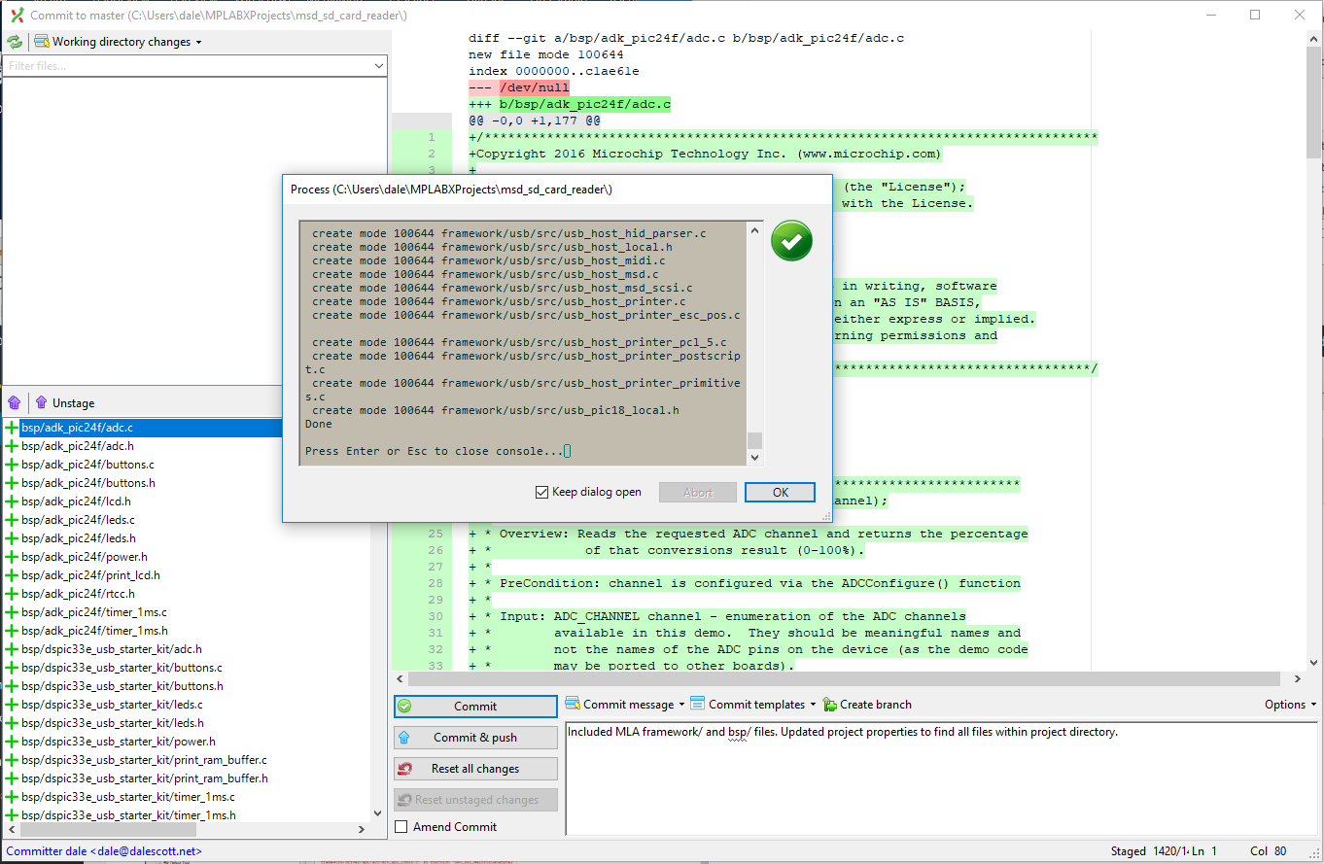Select bsp/dspic33e_usb_starter_kit/adc.h in staged list
Screen dimensions: 1324x864
(112, 649)
